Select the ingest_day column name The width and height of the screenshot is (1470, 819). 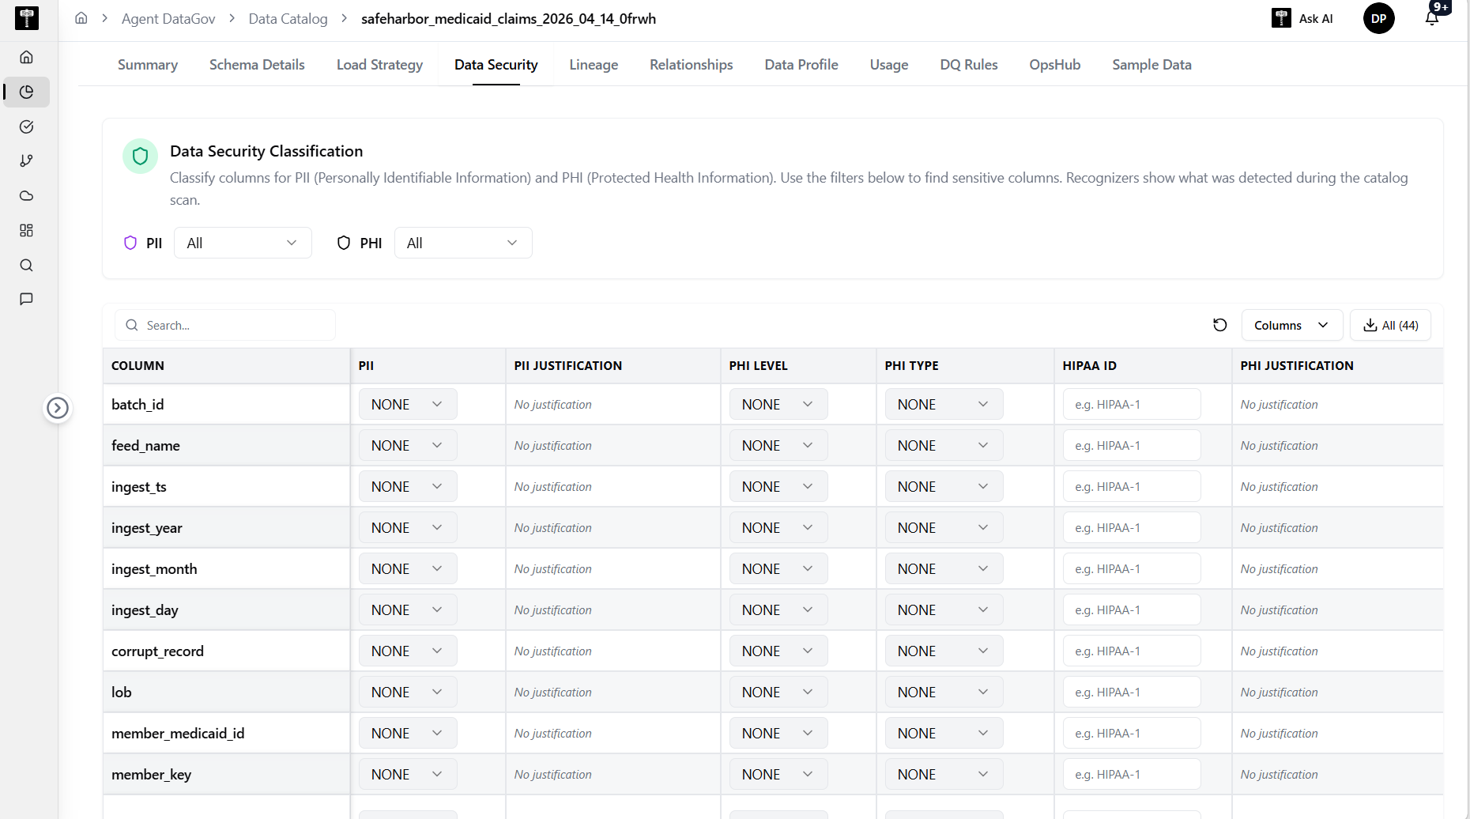point(145,610)
